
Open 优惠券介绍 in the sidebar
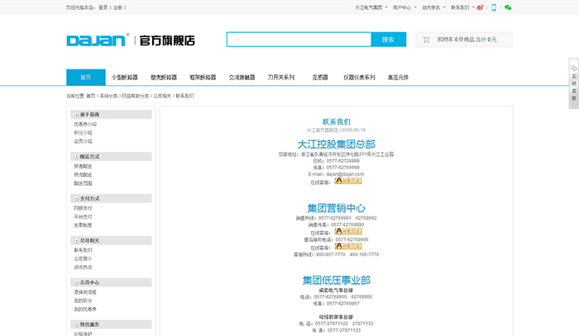coord(85,124)
